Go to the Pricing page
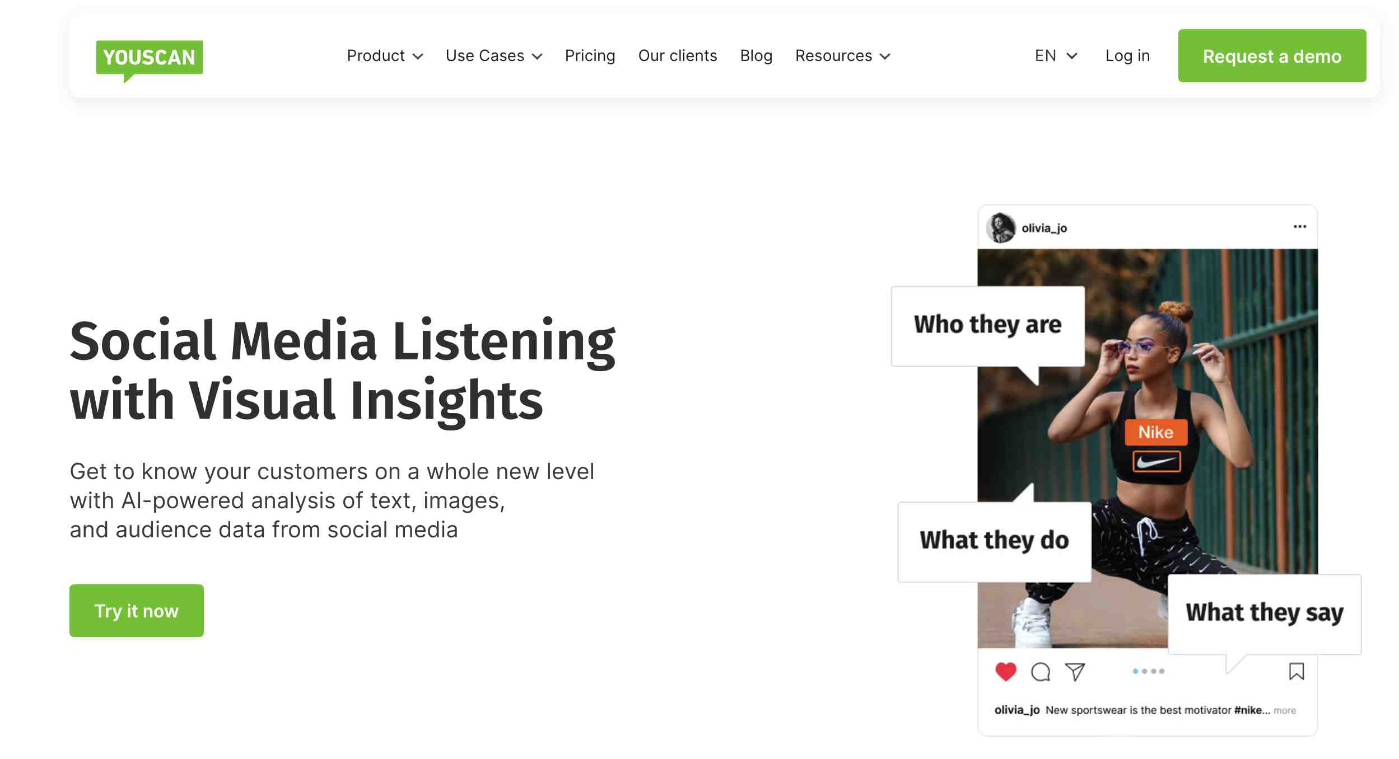The image size is (1399, 759). pos(590,56)
